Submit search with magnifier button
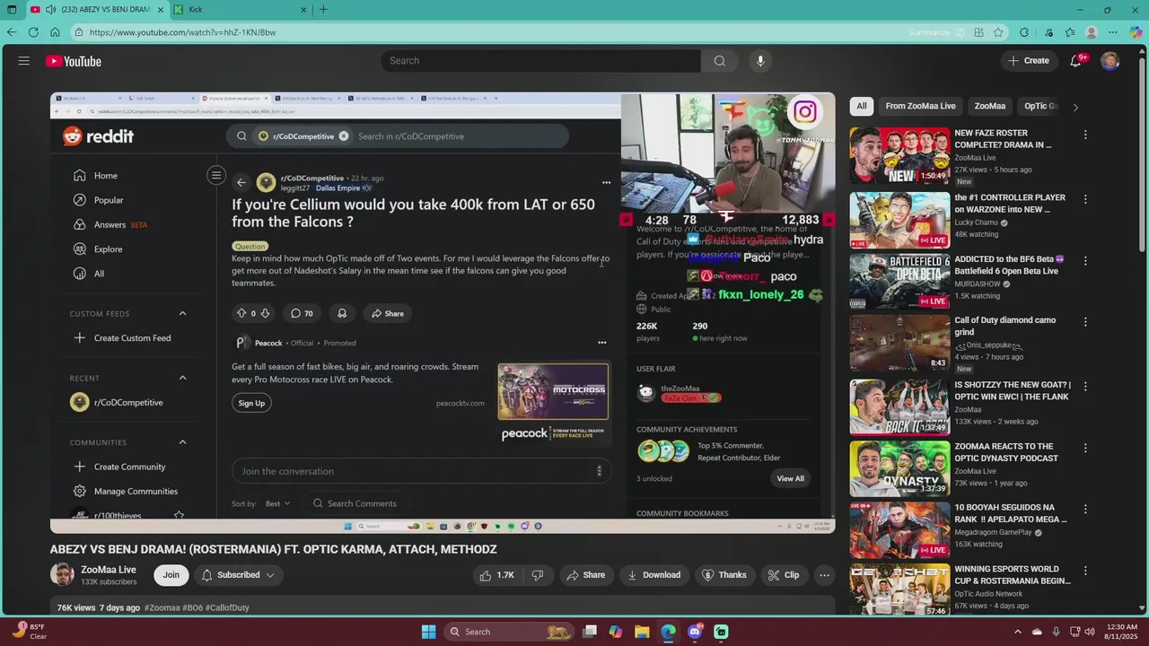The width and height of the screenshot is (1149, 646). click(x=719, y=61)
